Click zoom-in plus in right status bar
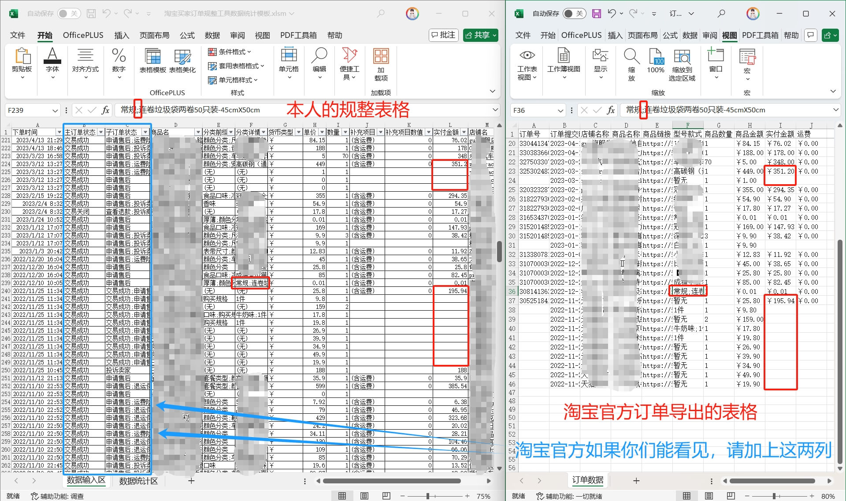The width and height of the screenshot is (846, 501). pos(812,496)
